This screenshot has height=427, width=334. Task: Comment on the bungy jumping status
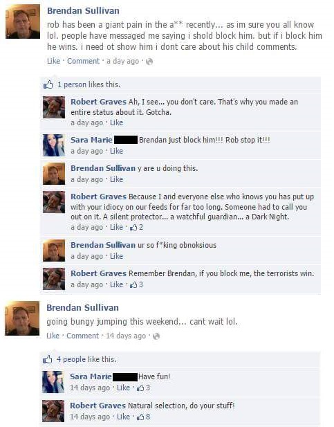coord(83,336)
